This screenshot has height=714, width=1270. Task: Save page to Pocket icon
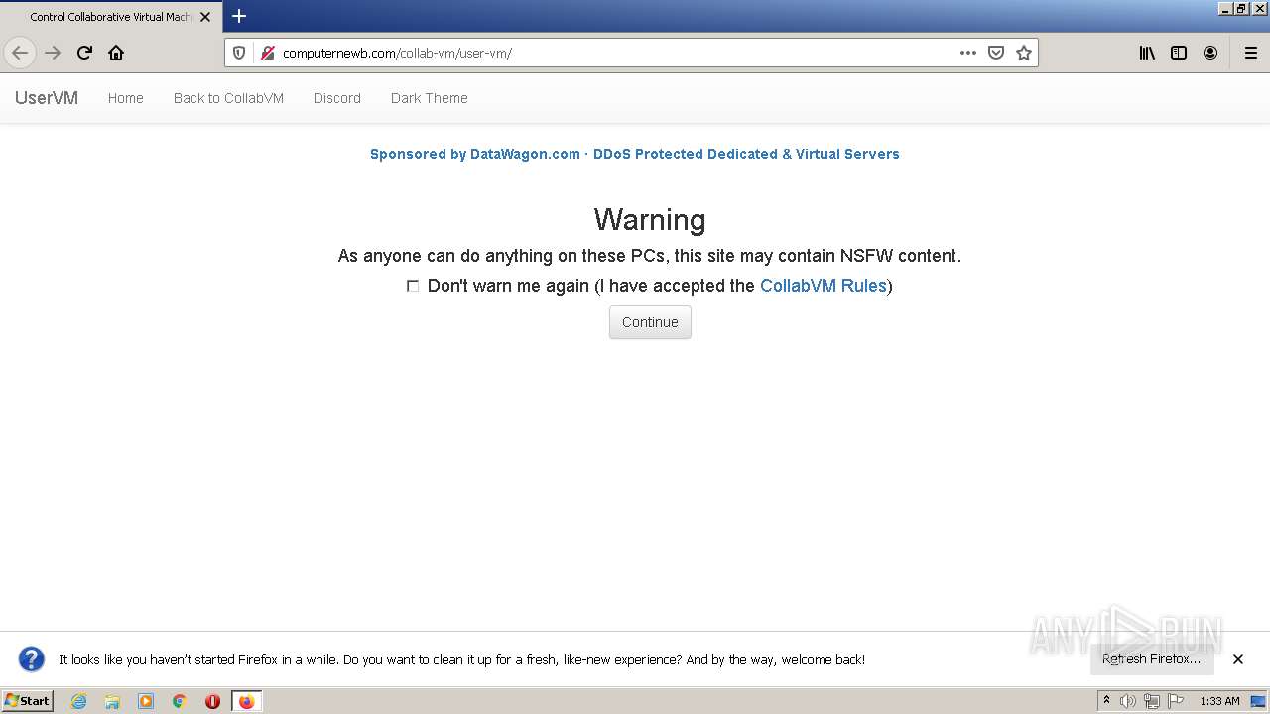click(x=996, y=53)
